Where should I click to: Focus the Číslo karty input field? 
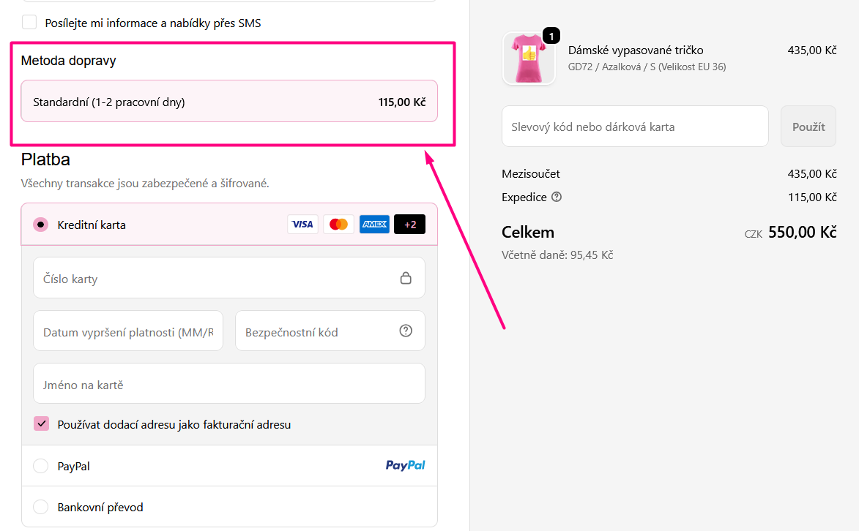point(212,278)
